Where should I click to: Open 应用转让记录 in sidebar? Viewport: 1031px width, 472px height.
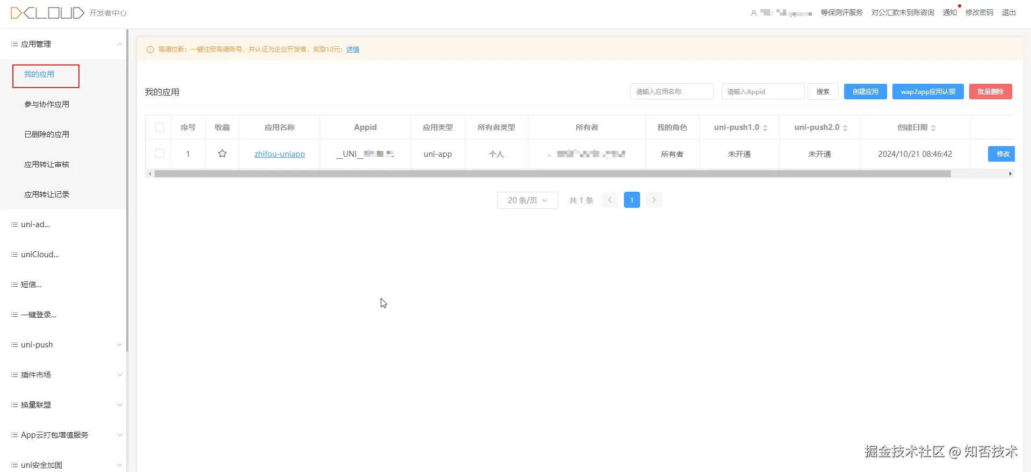point(47,194)
